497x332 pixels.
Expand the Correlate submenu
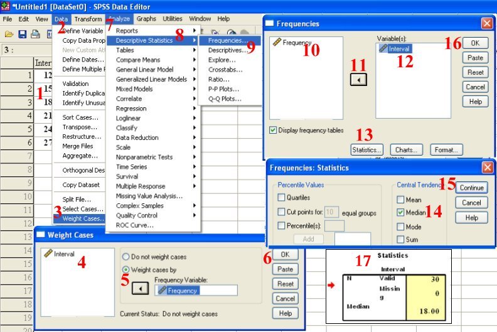click(195, 99)
